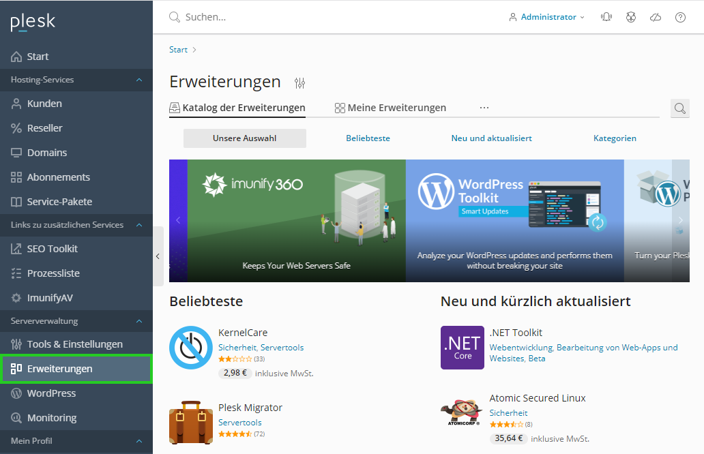Click Webentwicklung category under .NET Toolkit

tap(520, 348)
